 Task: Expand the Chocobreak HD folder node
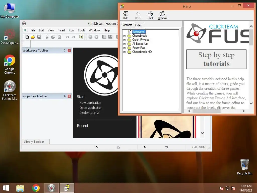pyautogui.click(x=124, y=52)
